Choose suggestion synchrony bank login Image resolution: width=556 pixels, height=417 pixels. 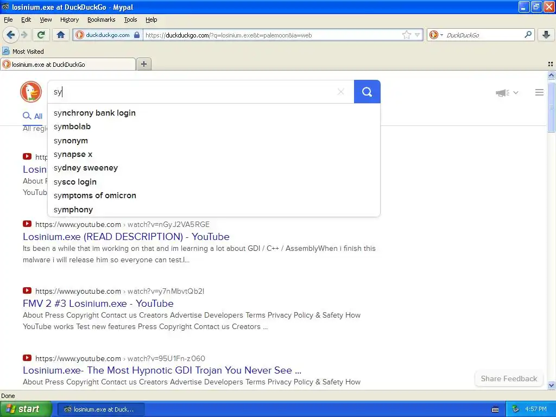tap(214, 113)
